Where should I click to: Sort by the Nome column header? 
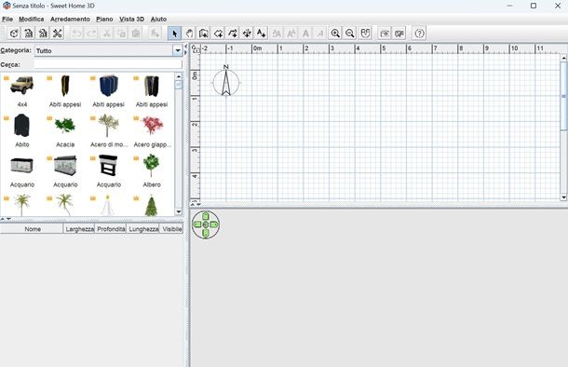coord(32,229)
